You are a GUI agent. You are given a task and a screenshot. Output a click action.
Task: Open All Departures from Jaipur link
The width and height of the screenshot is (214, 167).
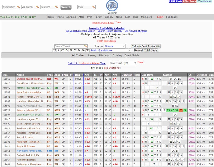[x=80, y=31]
